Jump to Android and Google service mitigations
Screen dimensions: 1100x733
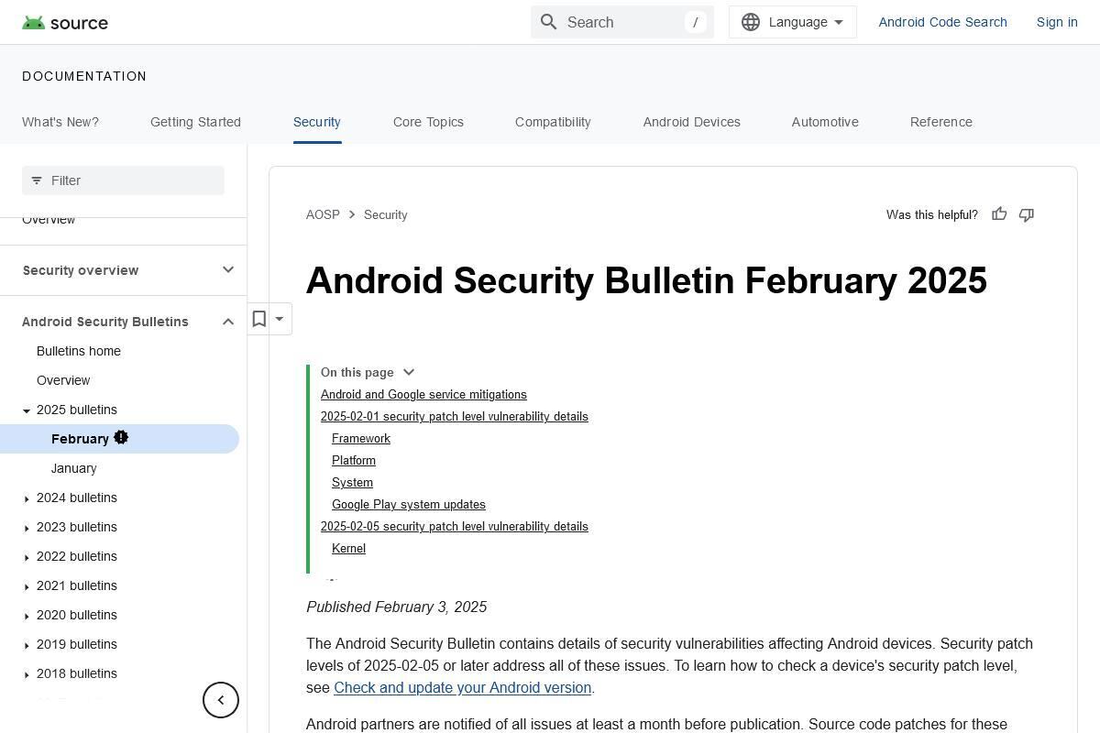[x=423, y=394]
